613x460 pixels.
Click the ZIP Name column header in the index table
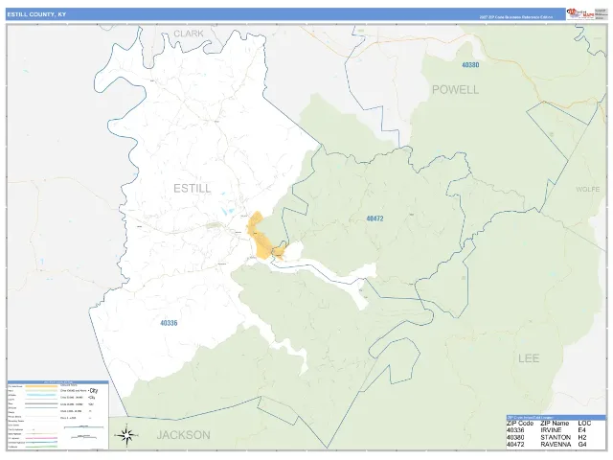pos(555,424)
